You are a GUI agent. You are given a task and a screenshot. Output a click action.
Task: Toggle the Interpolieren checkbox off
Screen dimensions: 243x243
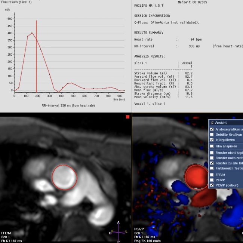[x=212, y=140]
